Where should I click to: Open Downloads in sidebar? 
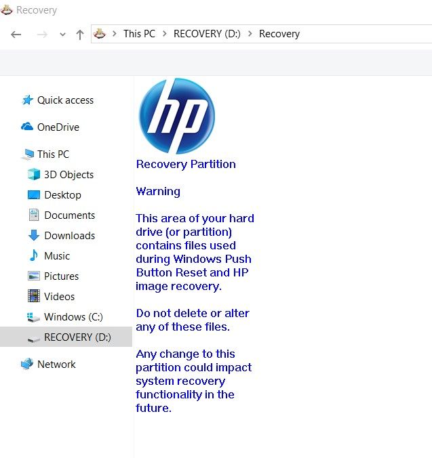pyautogui.click(x=70, y=235)
